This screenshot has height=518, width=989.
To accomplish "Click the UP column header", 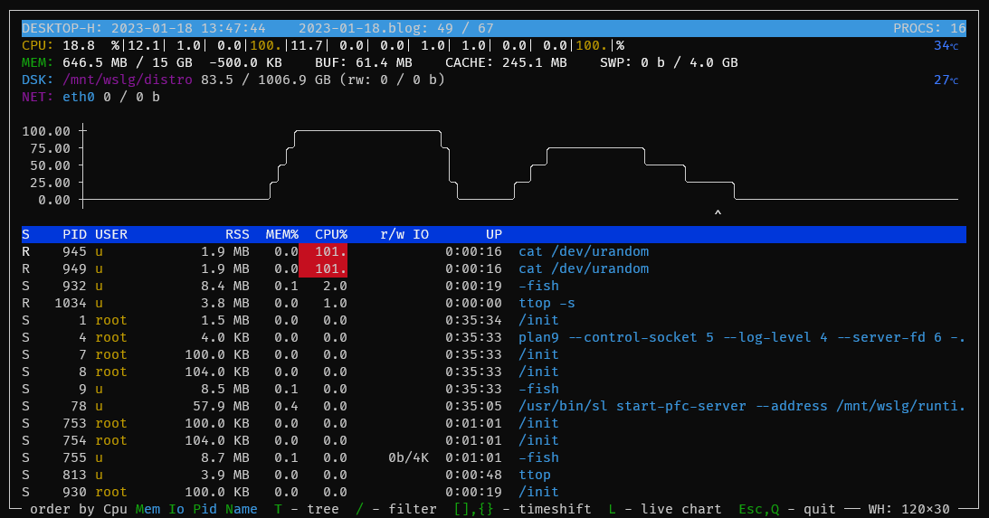I will tap(494, 234).
